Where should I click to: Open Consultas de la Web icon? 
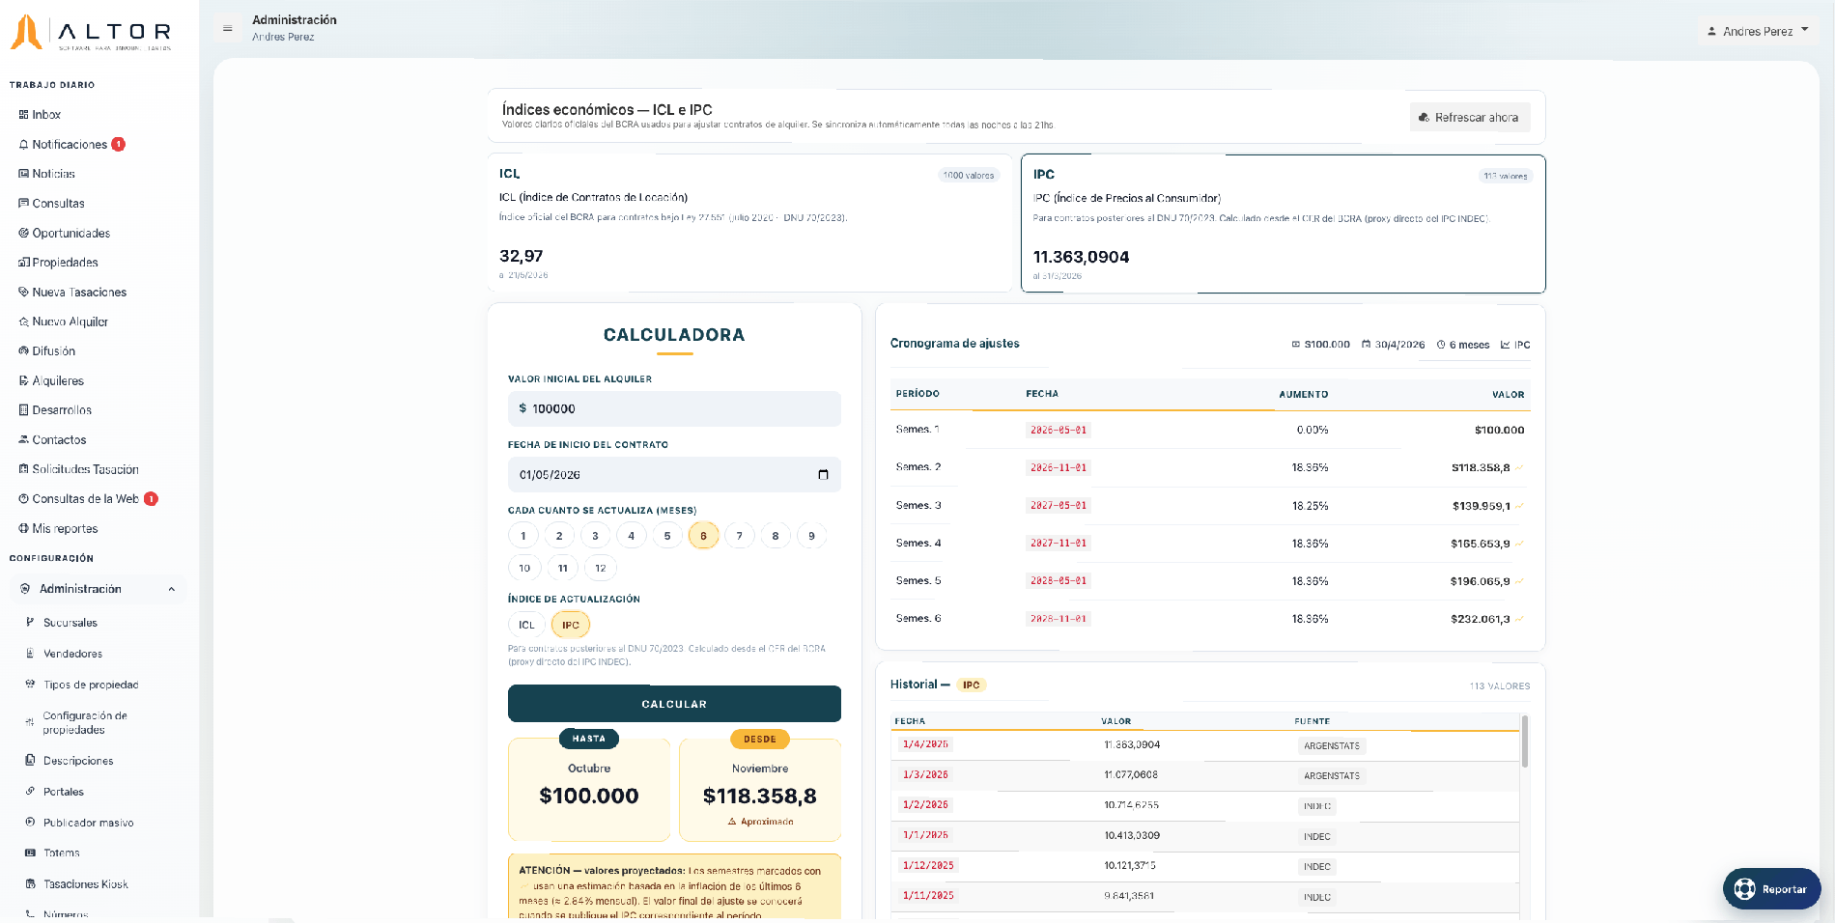23,499
